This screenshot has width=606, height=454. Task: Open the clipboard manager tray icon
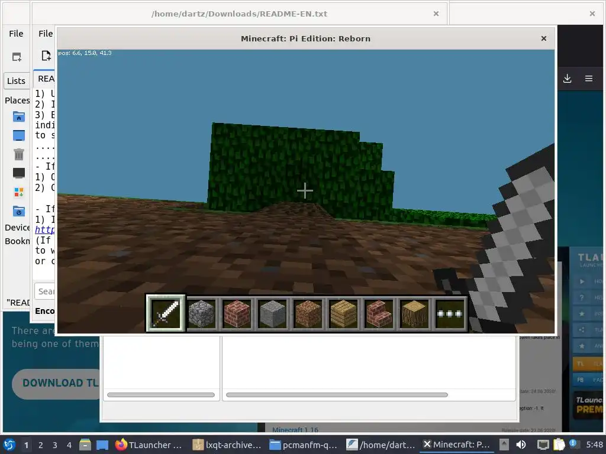[x=559, y=445]
